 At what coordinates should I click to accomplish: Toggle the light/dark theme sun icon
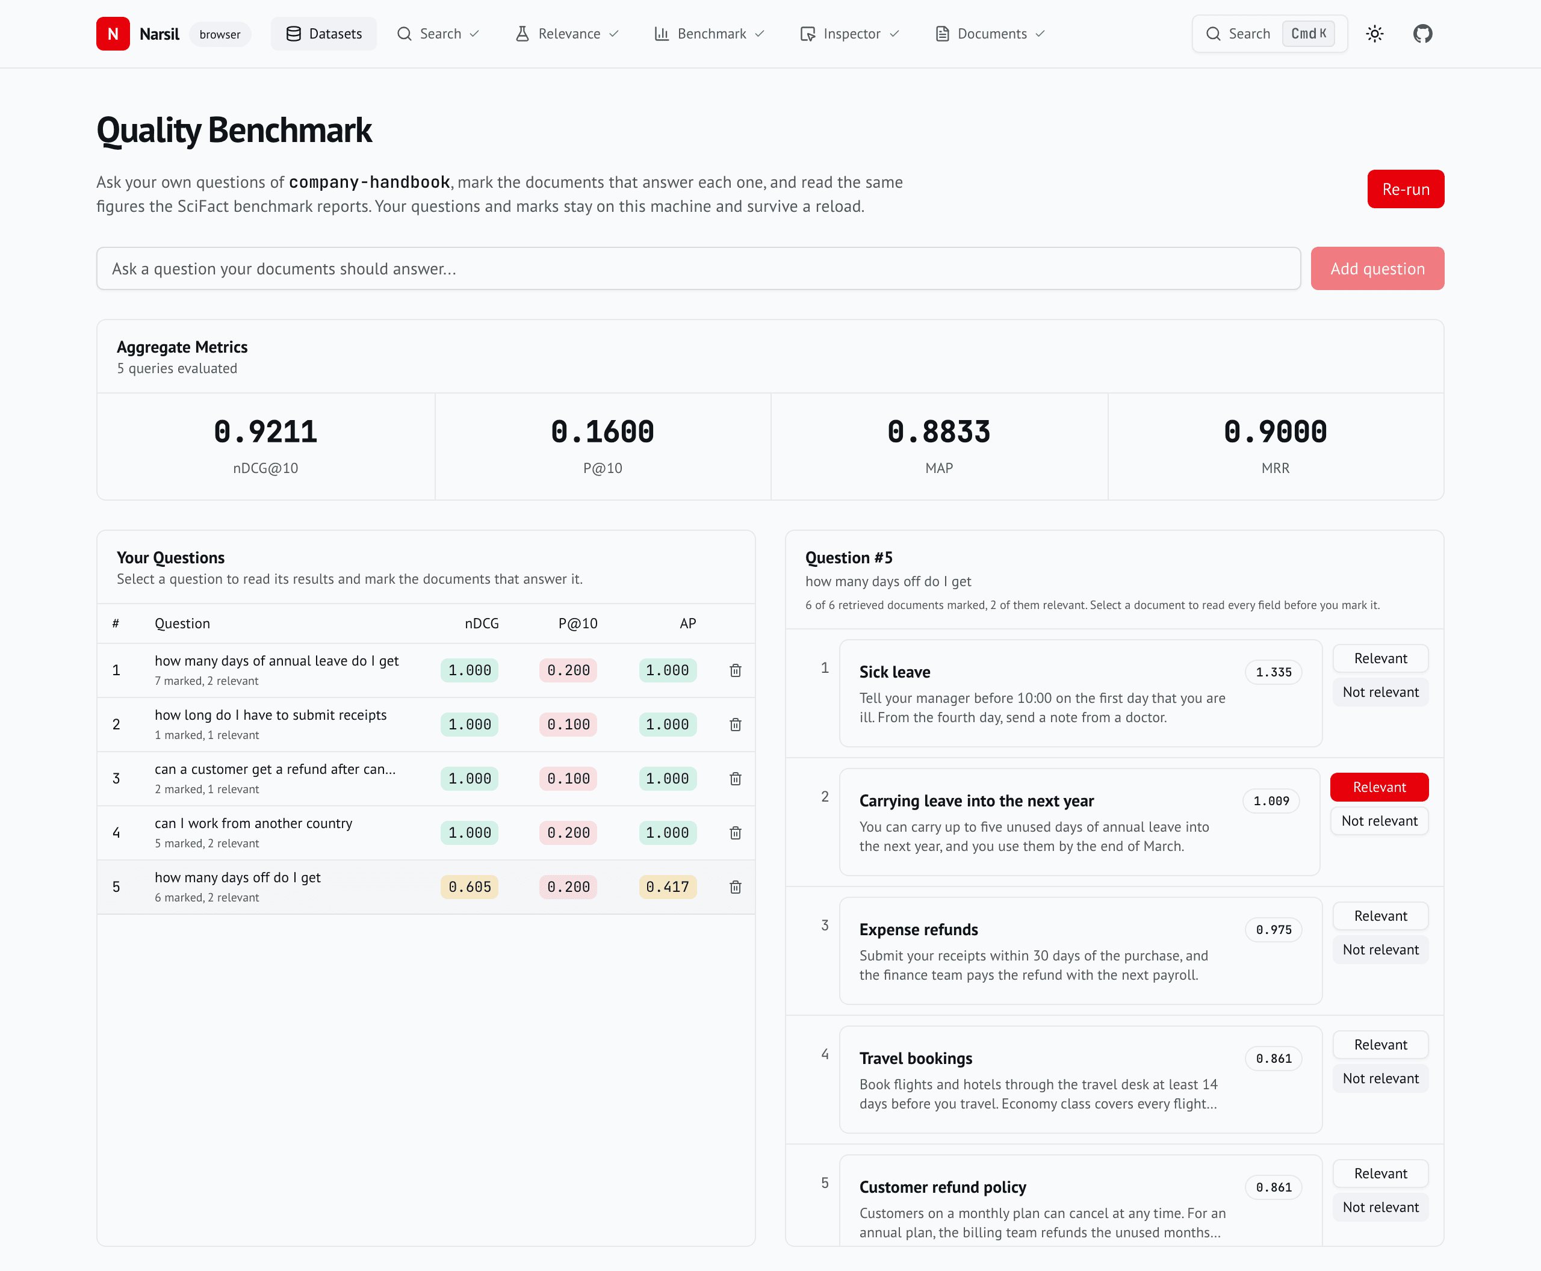click(1375, 34)
